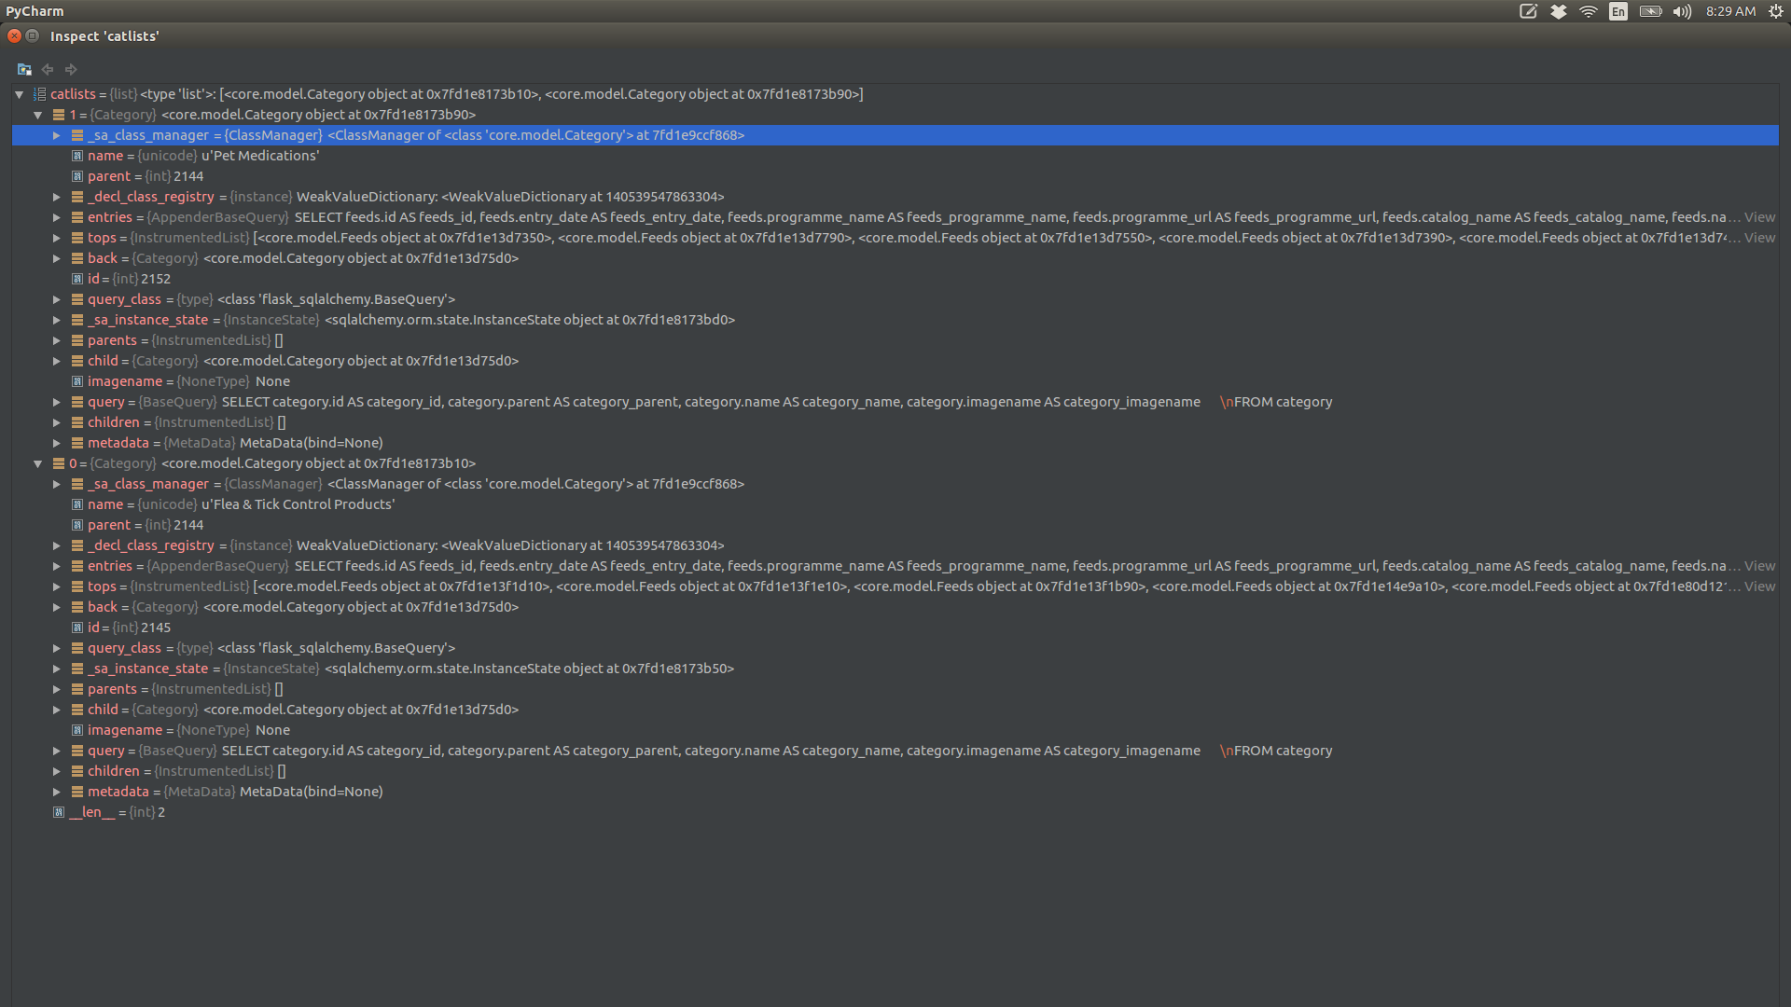Image resolution: width=1791 pixels, height=1007 pixels.
Task: Collapse the '0 = {Category}' node
Action: [x=37, y=463]
